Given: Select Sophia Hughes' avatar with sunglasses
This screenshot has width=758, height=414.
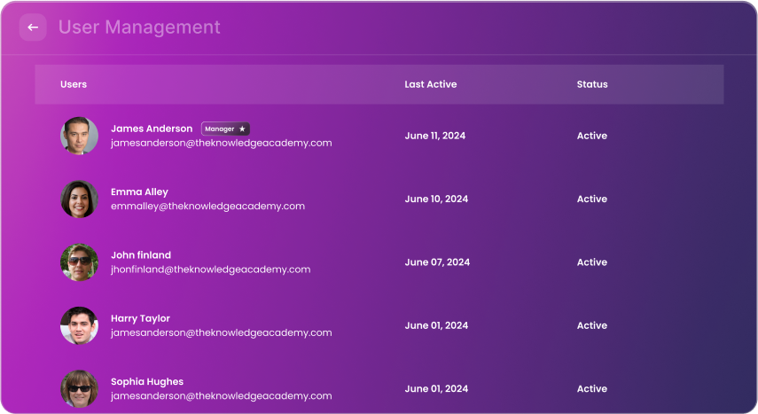Looking at the screenshot, I should click(79, 388).
